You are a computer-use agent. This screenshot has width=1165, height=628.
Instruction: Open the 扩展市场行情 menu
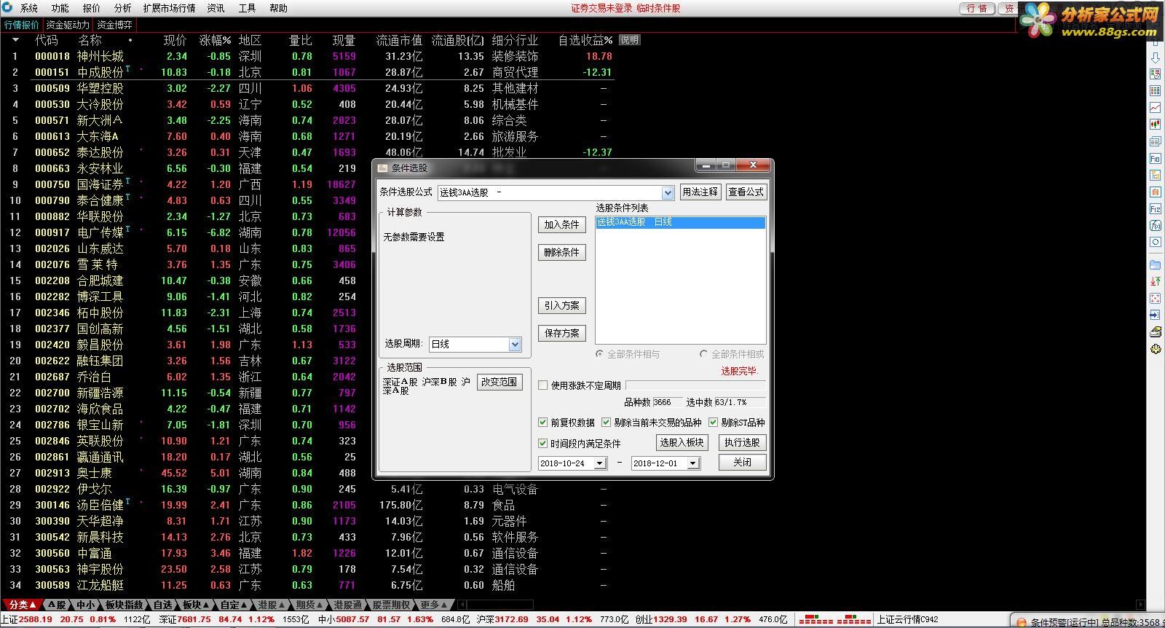169,8
